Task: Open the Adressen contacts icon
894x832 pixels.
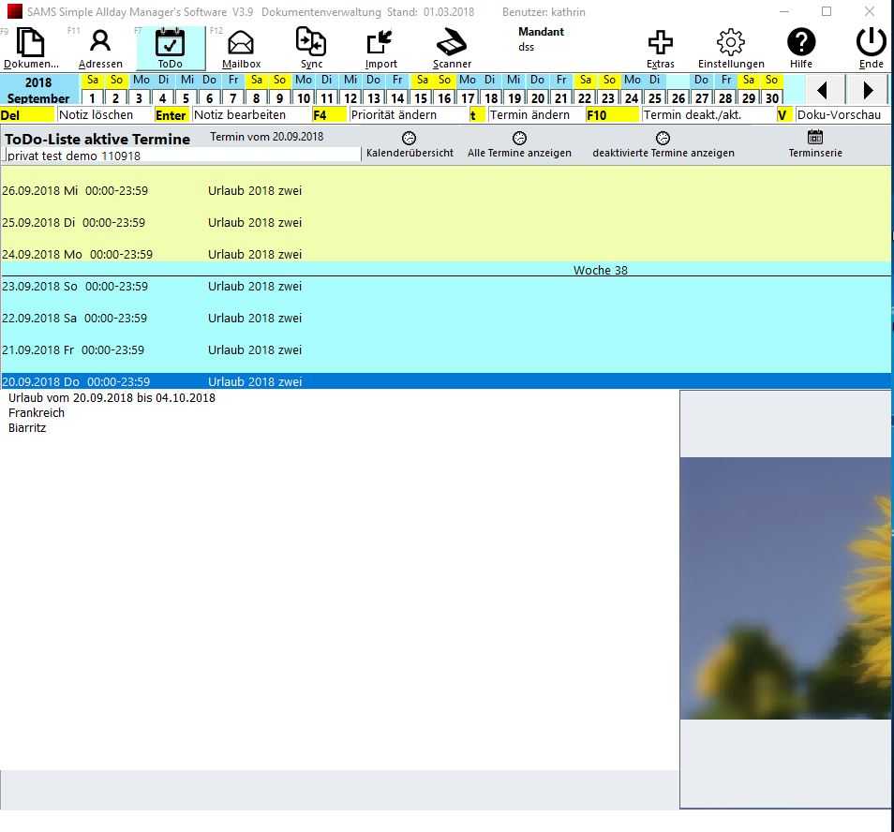Action: click(x=100, y=45)
